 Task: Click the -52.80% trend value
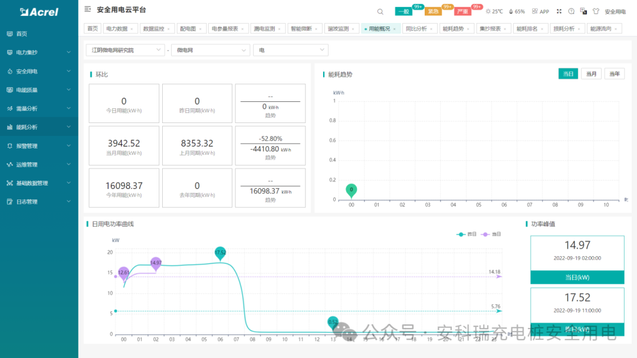click(271, 138)
